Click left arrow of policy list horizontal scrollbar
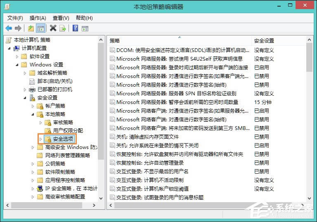Screen dimensions: 317x222 tap(111, 205)
